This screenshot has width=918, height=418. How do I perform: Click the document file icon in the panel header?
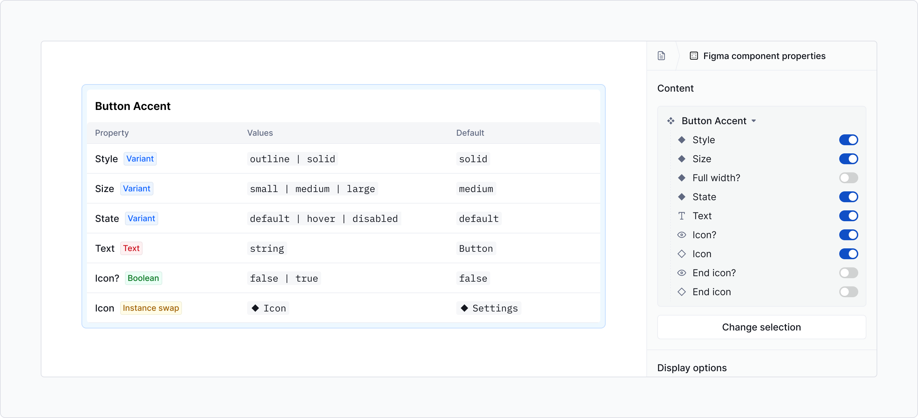[662, 56]
